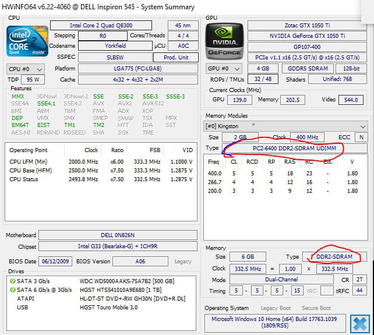Click the PCIe v1.1 x16 bus field
Viewport: 374px width, 335px height.
pos(307,58)
